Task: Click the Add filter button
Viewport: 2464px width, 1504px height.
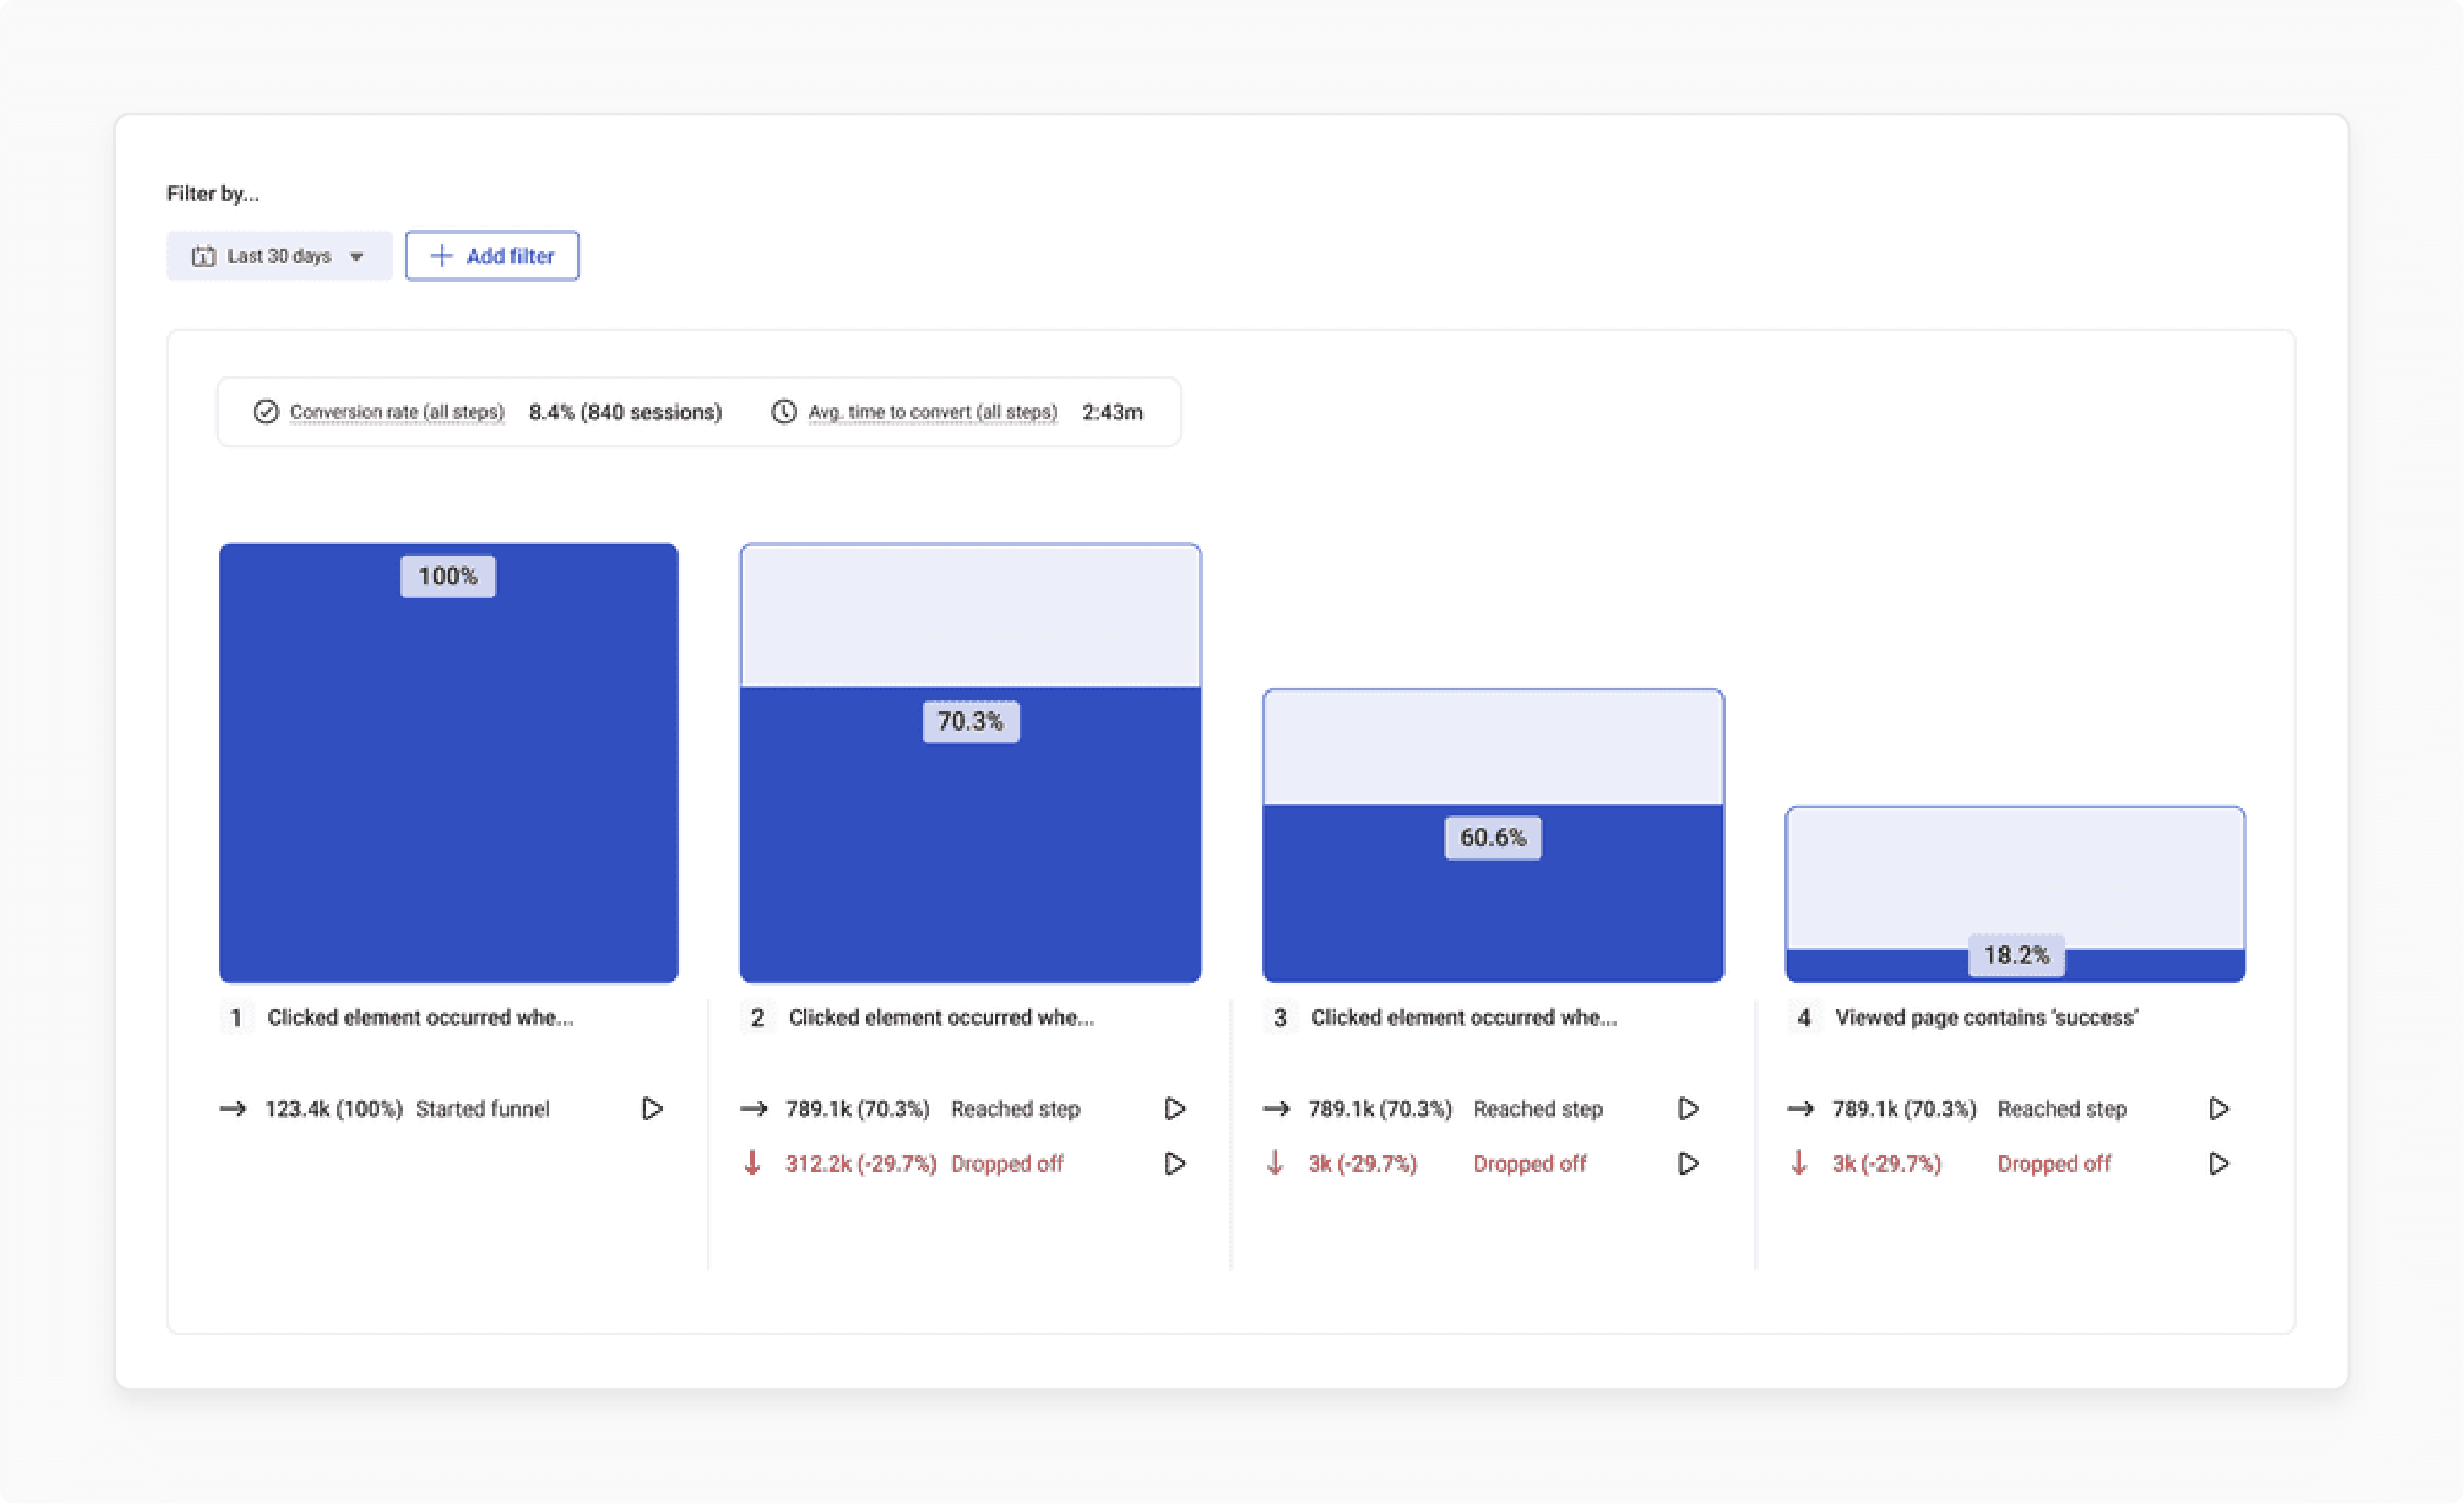Action: coord(492,256)
